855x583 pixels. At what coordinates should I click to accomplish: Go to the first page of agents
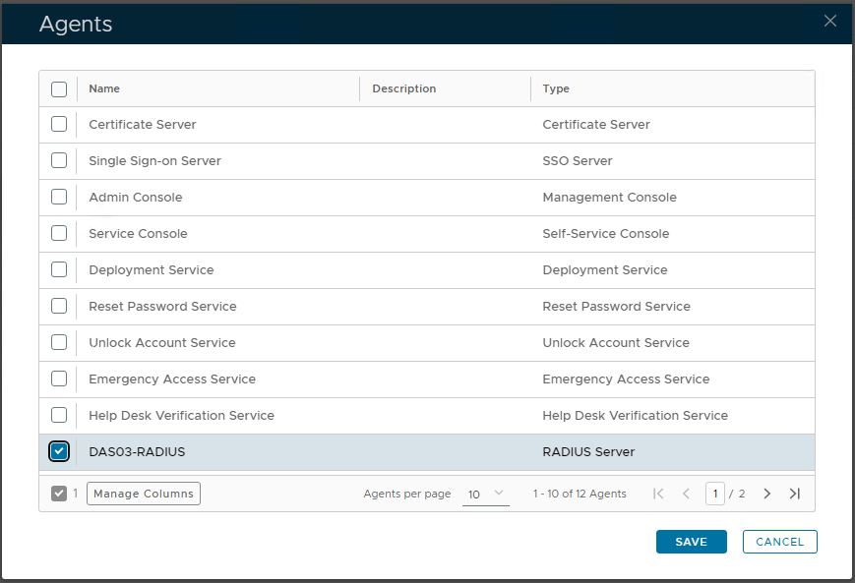(658, 494)
